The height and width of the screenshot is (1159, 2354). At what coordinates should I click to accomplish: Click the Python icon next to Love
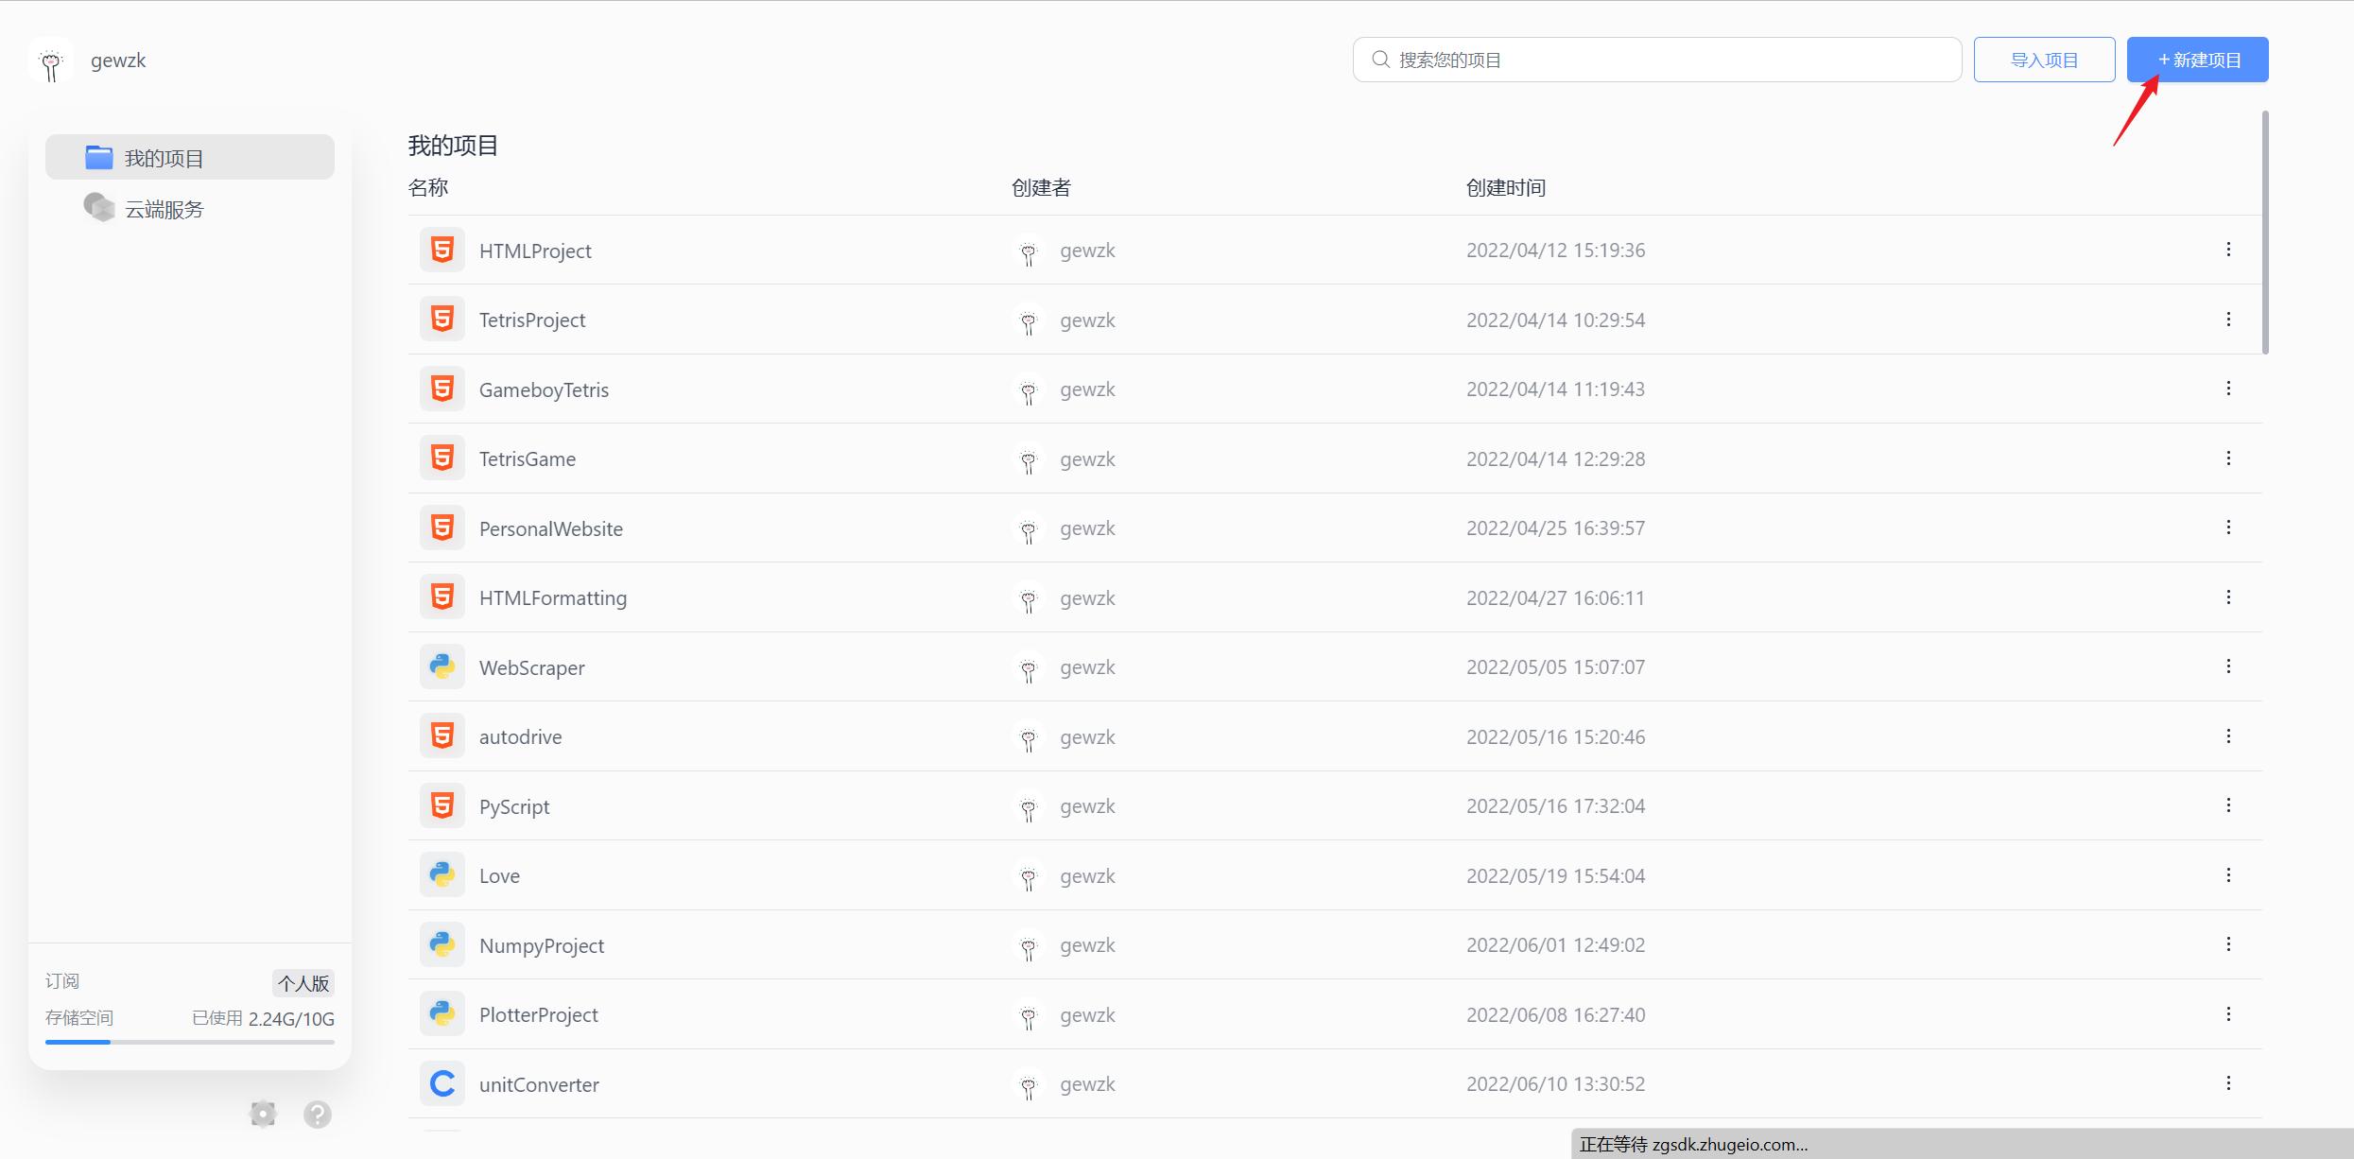[x=441, y=874]
